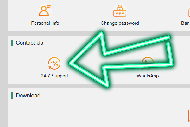
Task: Click the partially visible Bank icon
Action: [189, 12]
